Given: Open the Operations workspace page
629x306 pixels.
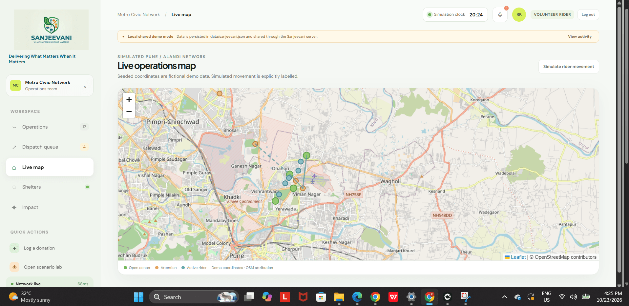Looking at the screenshot, I should (50, 127).
